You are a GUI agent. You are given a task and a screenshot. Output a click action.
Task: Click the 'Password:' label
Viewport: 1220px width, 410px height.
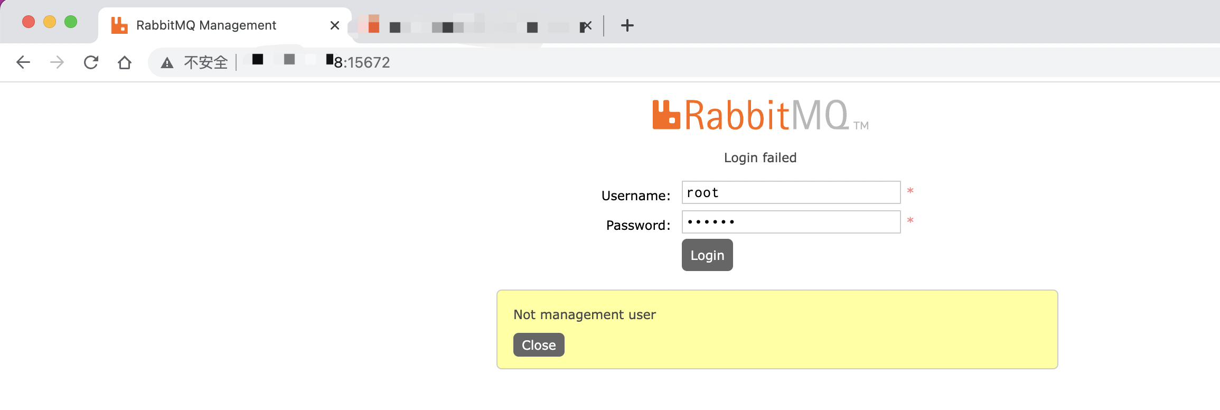pos(638,225)
